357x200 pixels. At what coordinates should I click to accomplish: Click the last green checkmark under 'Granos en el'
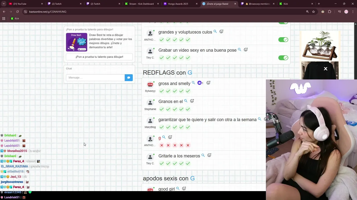pos(188,109)
